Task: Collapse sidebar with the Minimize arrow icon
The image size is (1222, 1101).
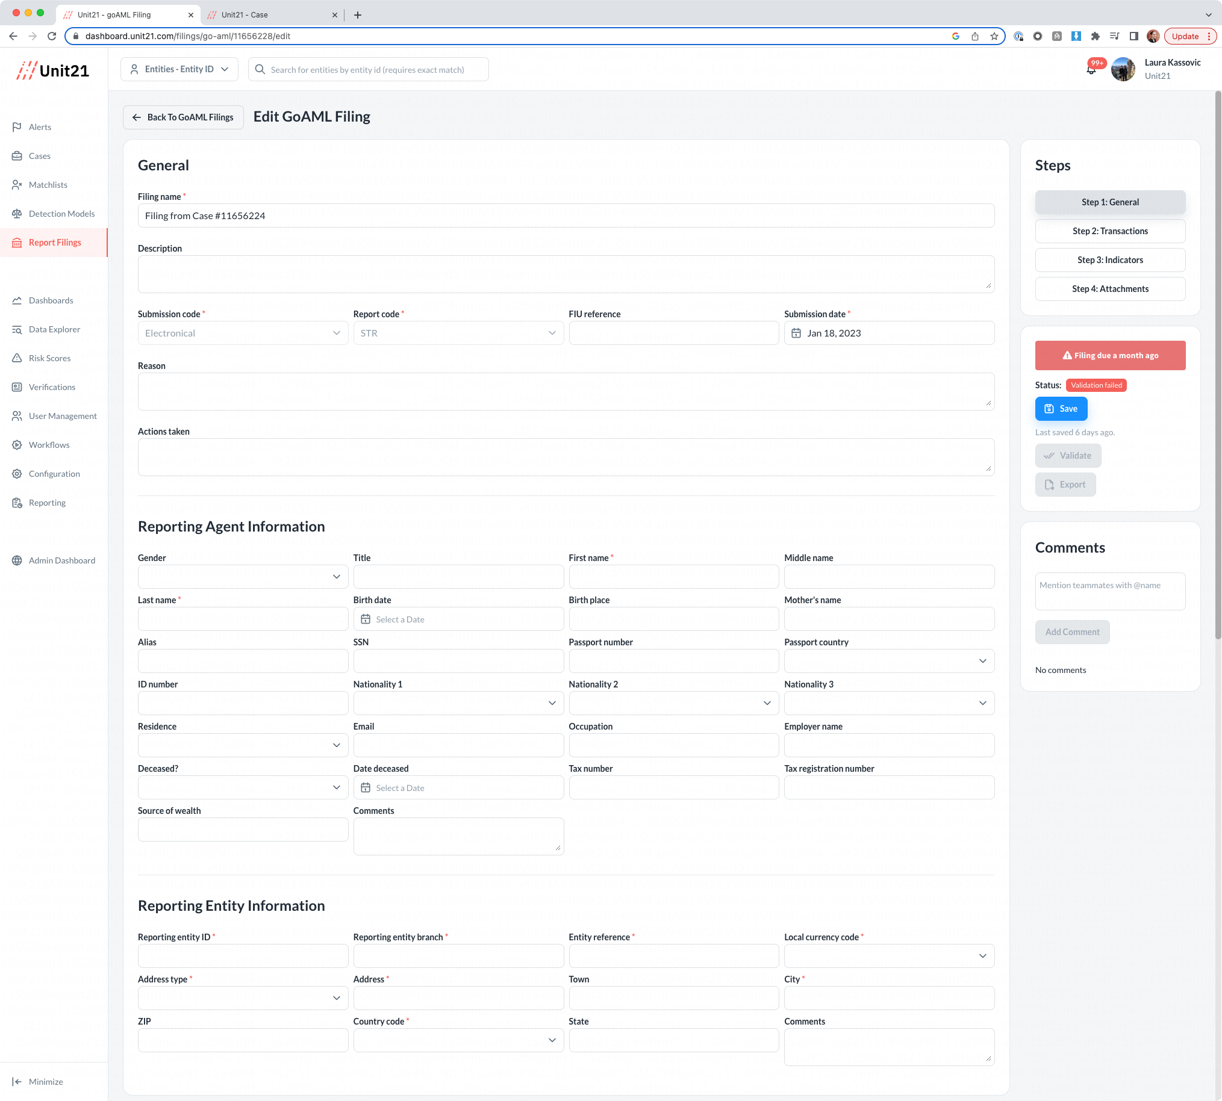Action: [x=17, y=1081]
